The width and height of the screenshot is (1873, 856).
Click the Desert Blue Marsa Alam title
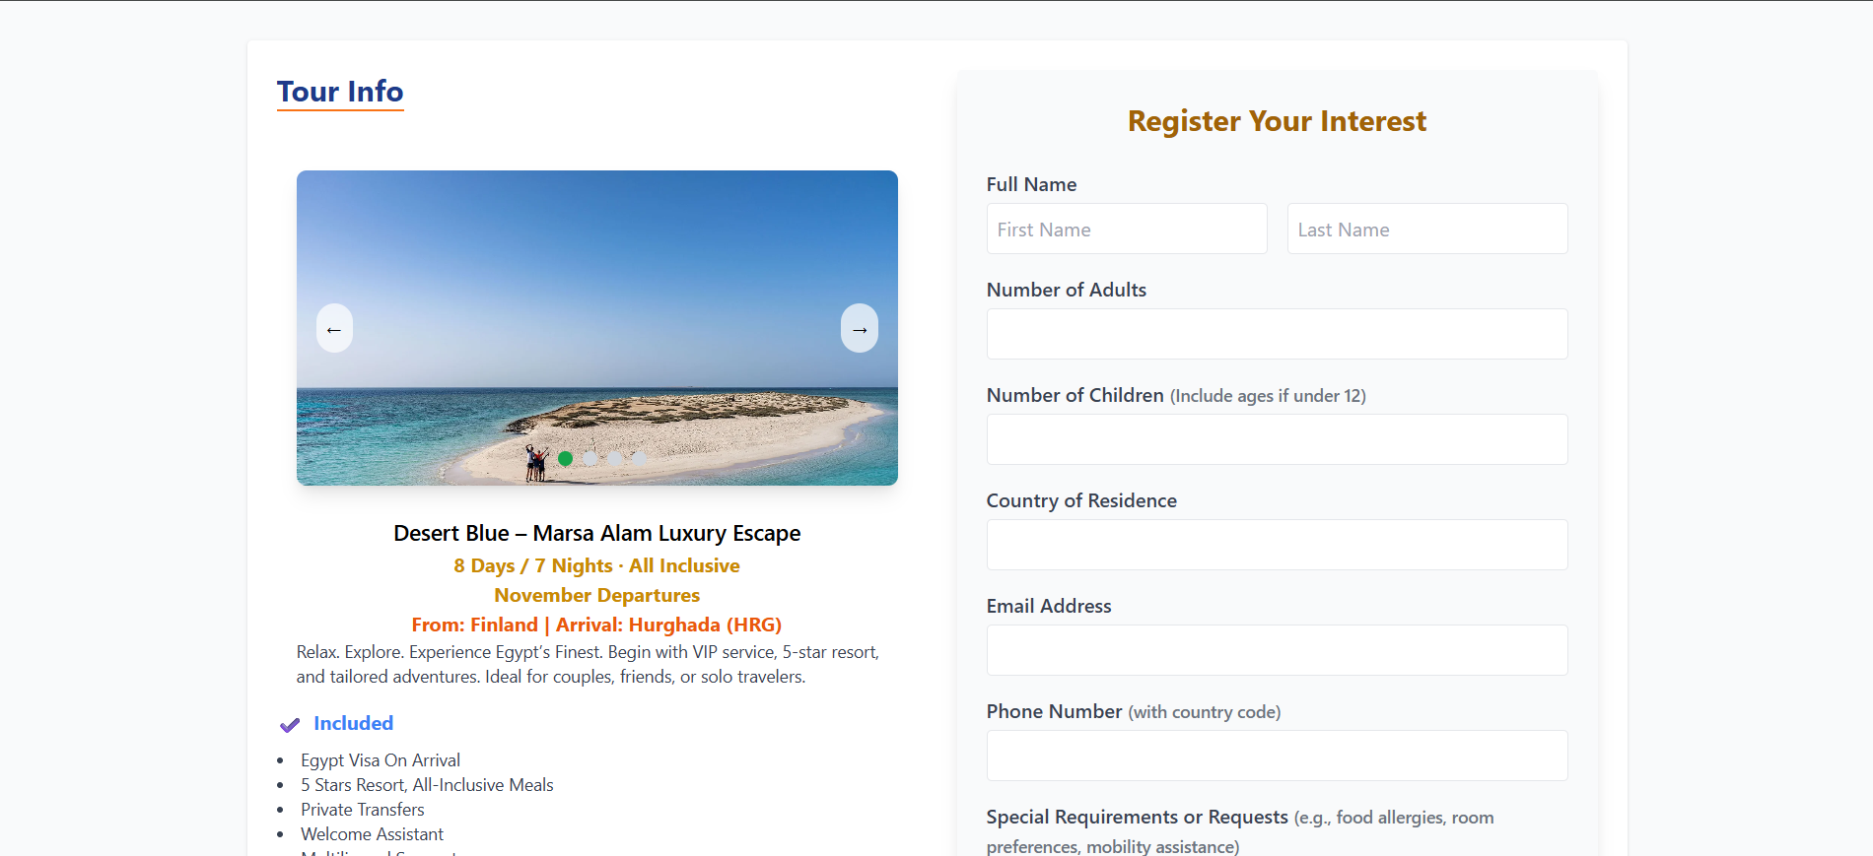tap(596, 534)
